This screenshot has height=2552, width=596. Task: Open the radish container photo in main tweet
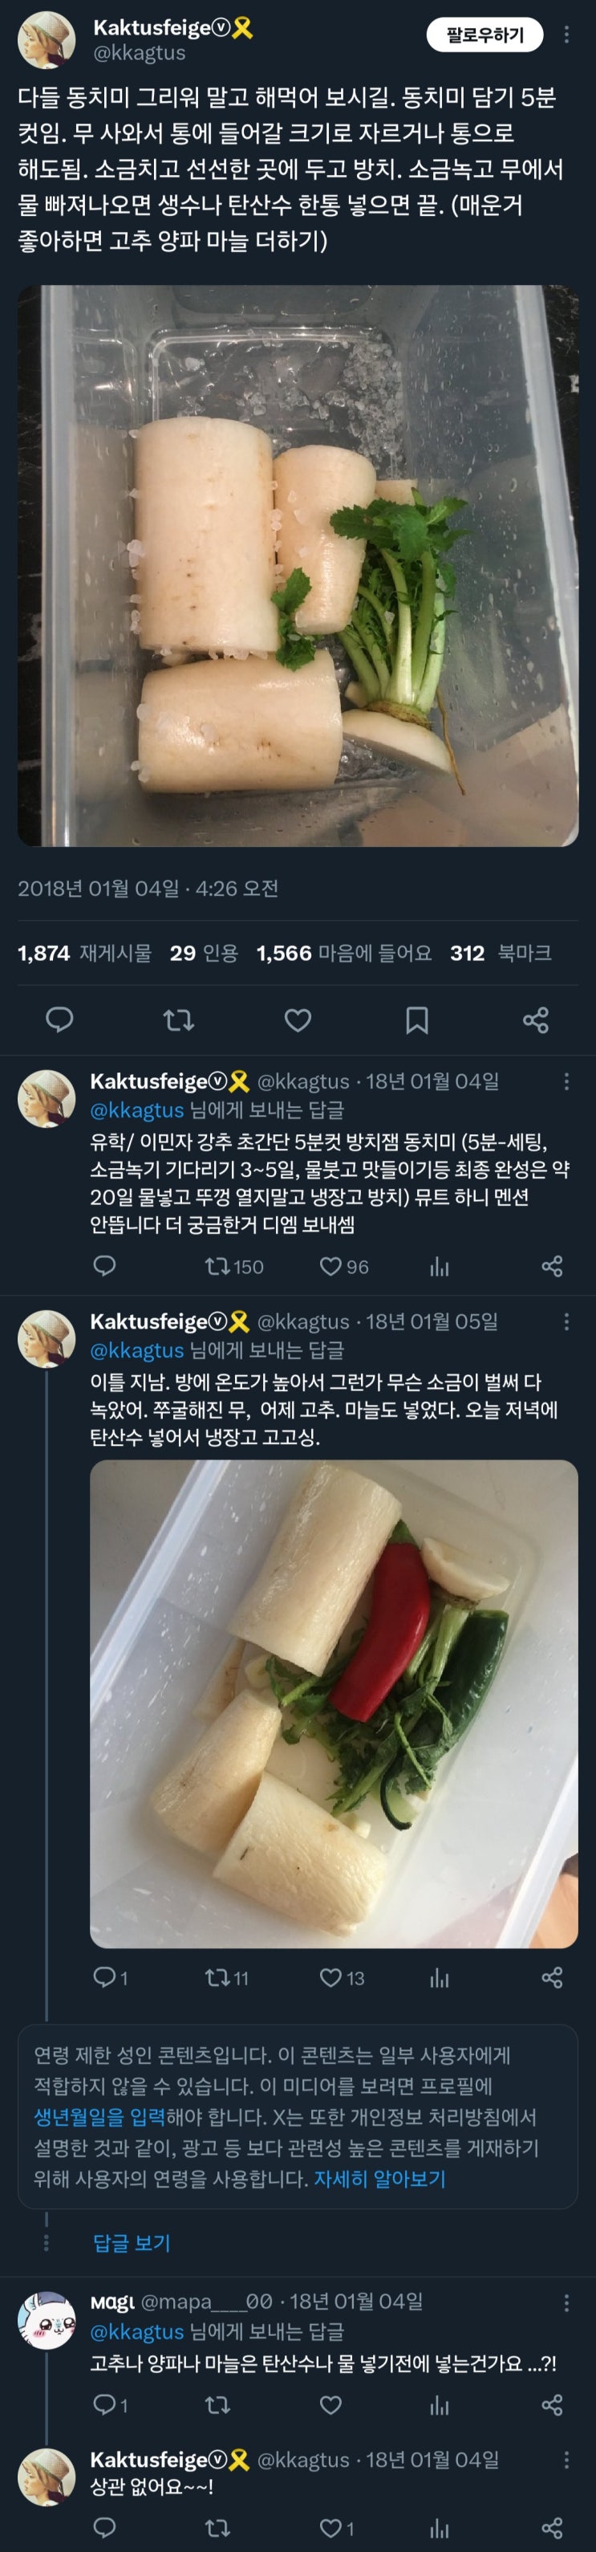(298, 566)
